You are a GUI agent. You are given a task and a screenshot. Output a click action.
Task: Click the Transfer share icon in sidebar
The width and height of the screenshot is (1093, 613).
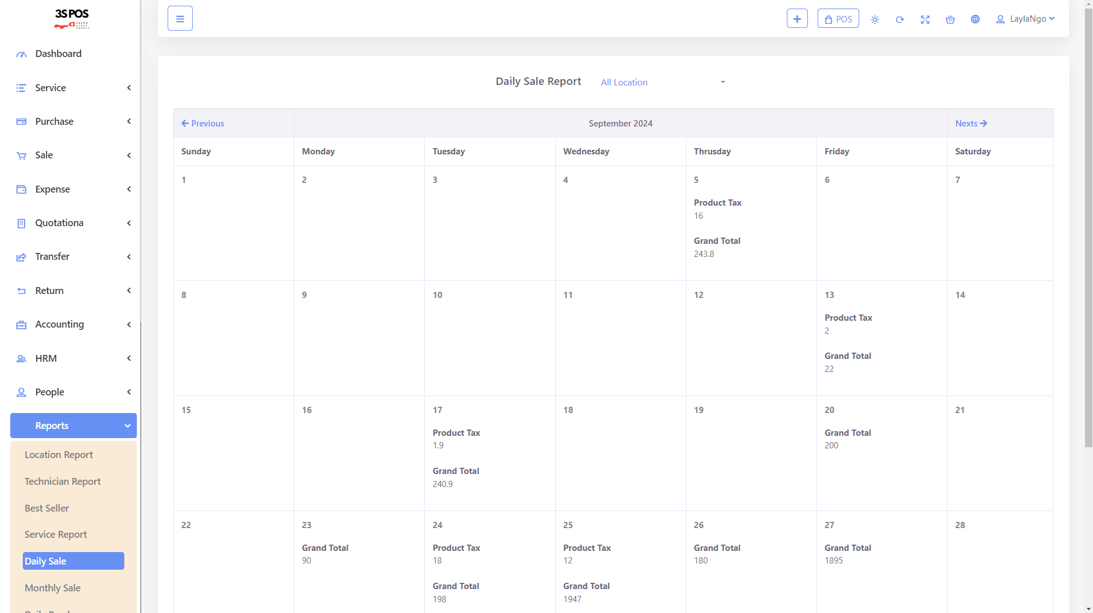(21, 257)
